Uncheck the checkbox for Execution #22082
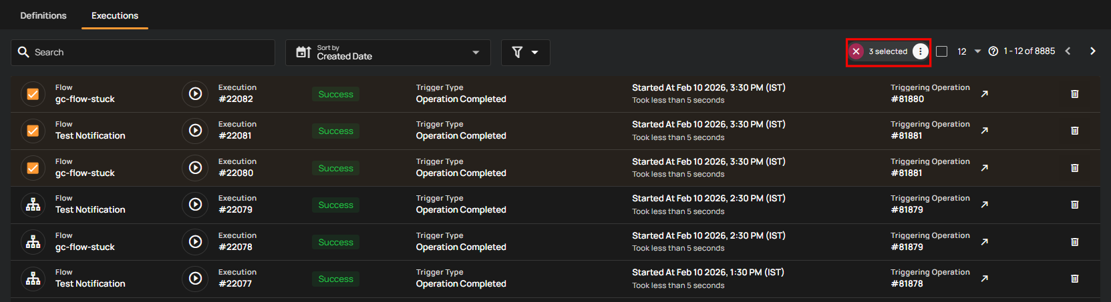Viewport: 1111px width, 302px height. [x=33, y=94]
